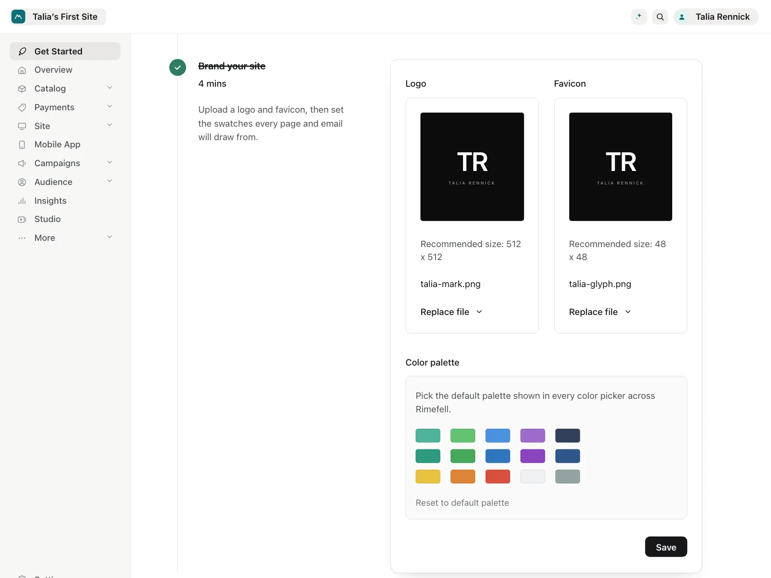This screenshot has width=771, height=578.
Task: Click Reset to default palette link
Action: click(x=462, y=503)
